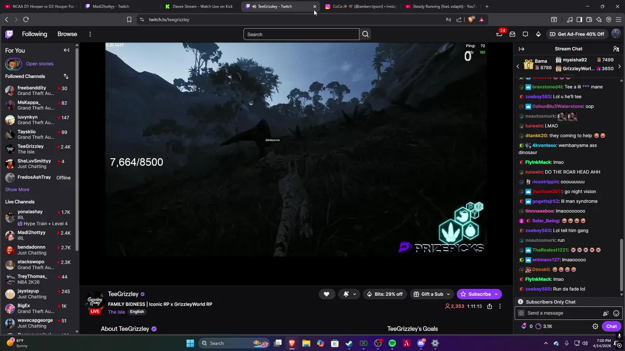625x351 pixels.
Task: Collapse the Stream Chat panel
Action: 521,49
